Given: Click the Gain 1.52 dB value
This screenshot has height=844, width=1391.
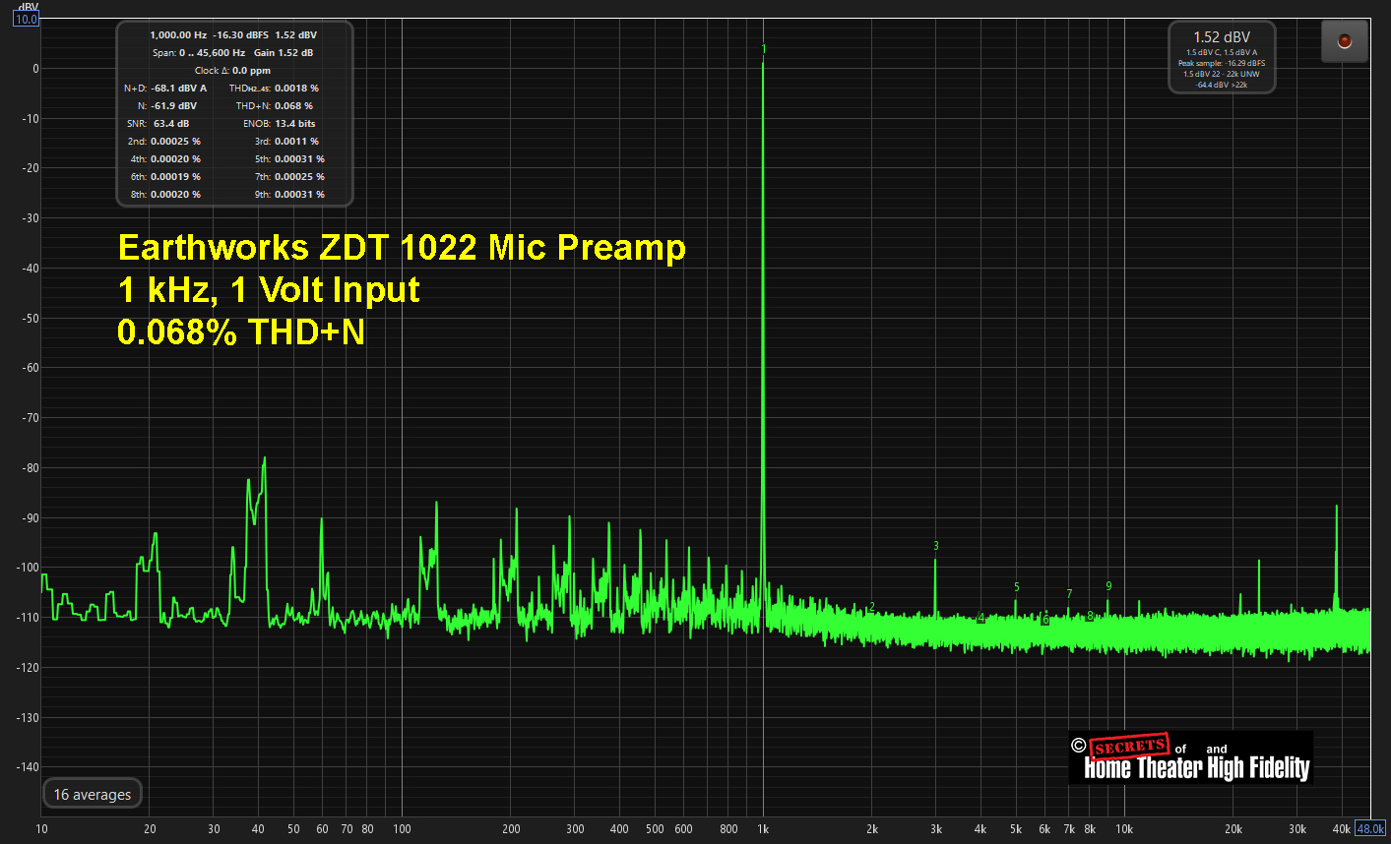Looking at the screenshot, I should (284, 52).
